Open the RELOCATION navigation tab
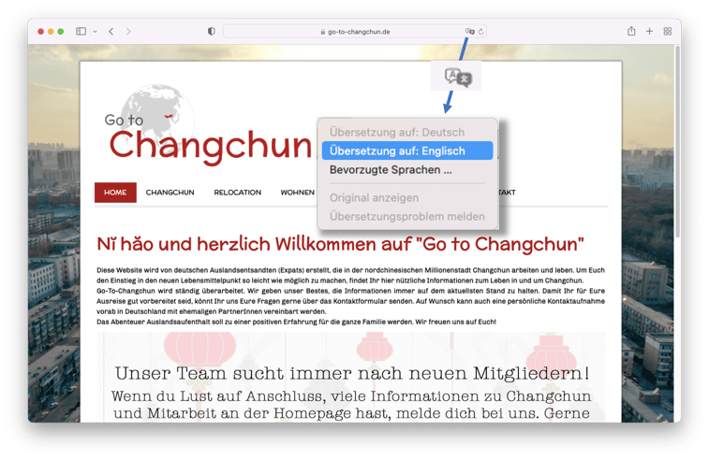709x459 pixels. tap(237, 193)
